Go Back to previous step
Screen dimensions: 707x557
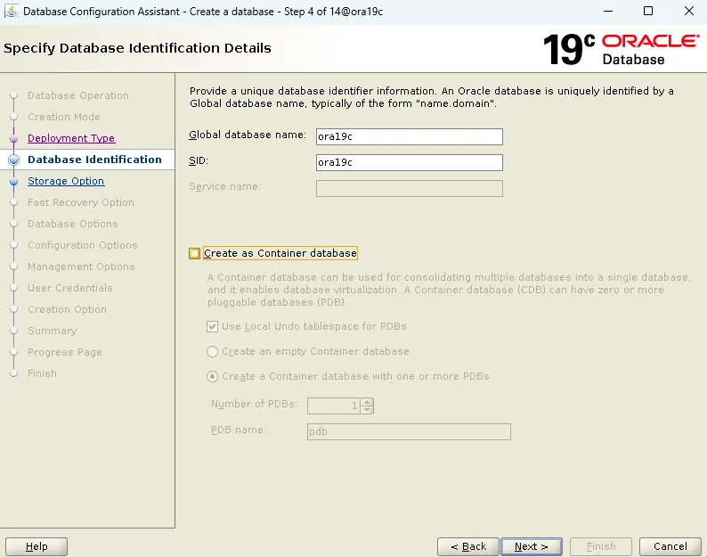tap(468, 546)
